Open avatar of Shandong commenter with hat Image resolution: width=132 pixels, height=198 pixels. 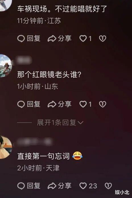tap(5, 66)
